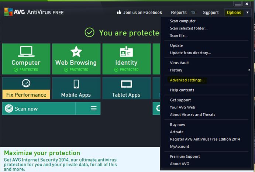
Task: Open the Tablet Apps tile
Action: click(x=126, y=88)
